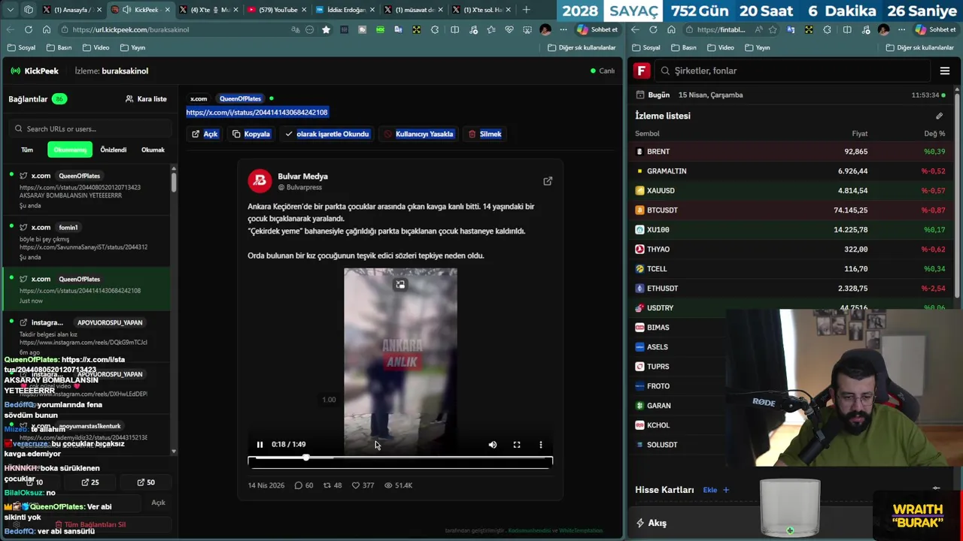Select BTCUSDT in the watchlist
This screenshot has width=963, height=541.
pos(791,210)
